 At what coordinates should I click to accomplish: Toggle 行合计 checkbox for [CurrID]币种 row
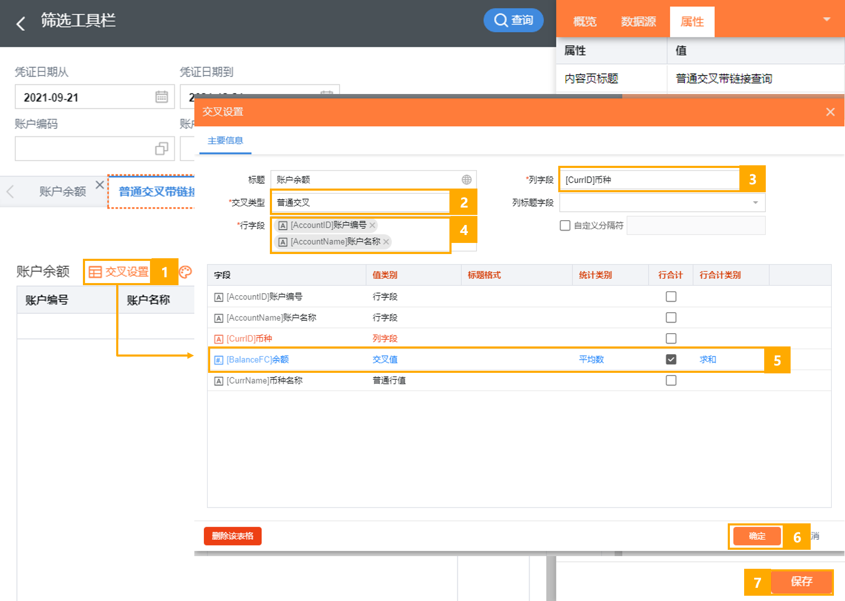671,339
